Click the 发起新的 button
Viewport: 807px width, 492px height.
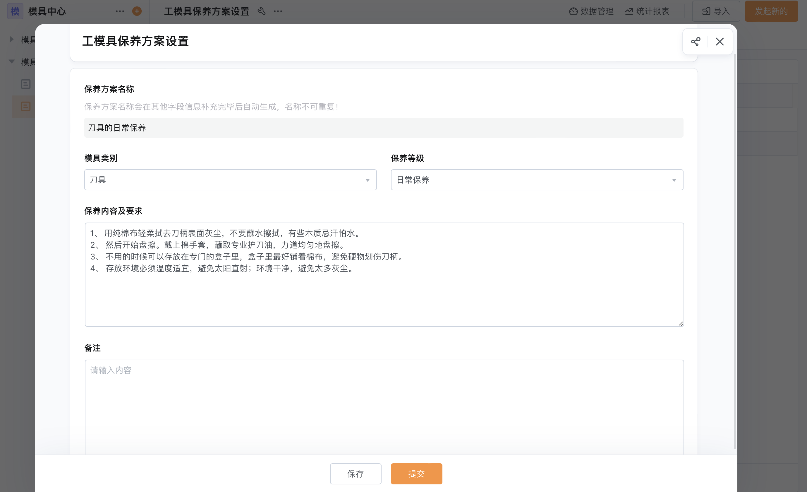[x=771, y=11]
